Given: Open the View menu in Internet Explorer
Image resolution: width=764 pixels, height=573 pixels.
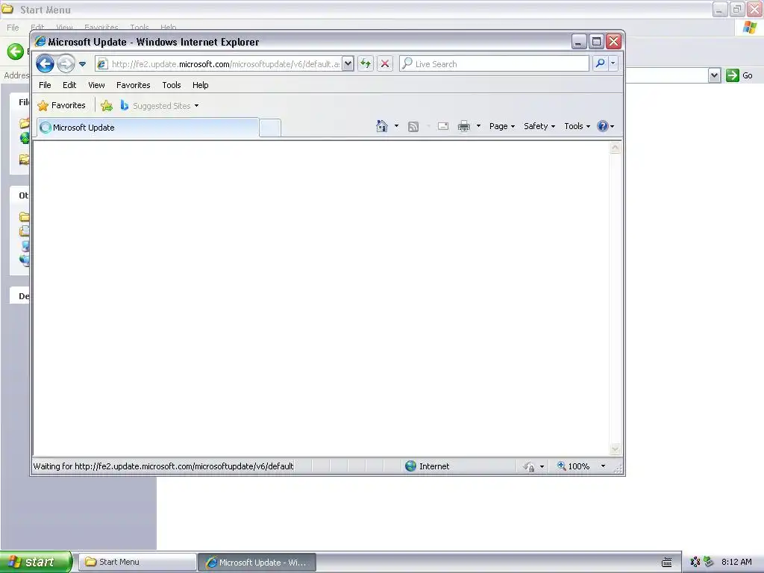Looking at the screenshot, I should pyautogui.click(x=96, y=85).
